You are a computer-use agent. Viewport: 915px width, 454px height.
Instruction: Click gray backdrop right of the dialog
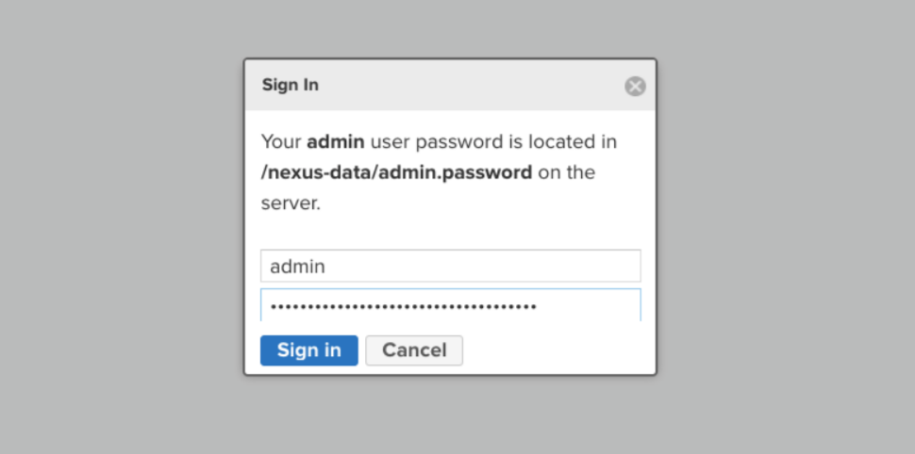pos(786,227)
